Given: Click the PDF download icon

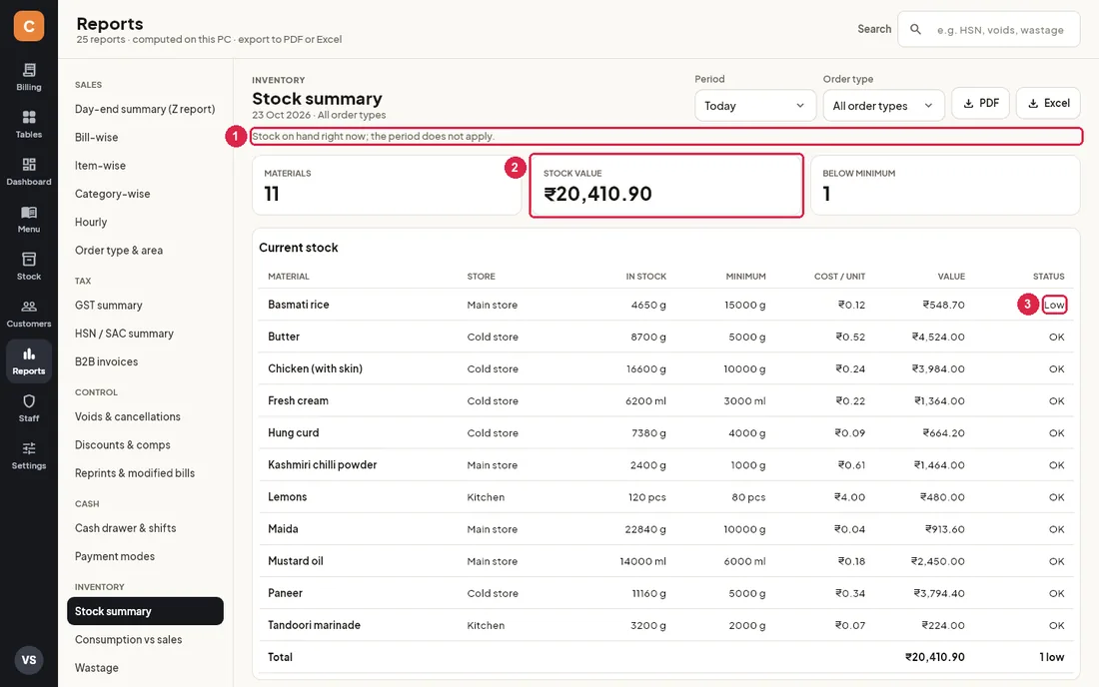Looking at the screenshot, I should [x=968, y=104].
